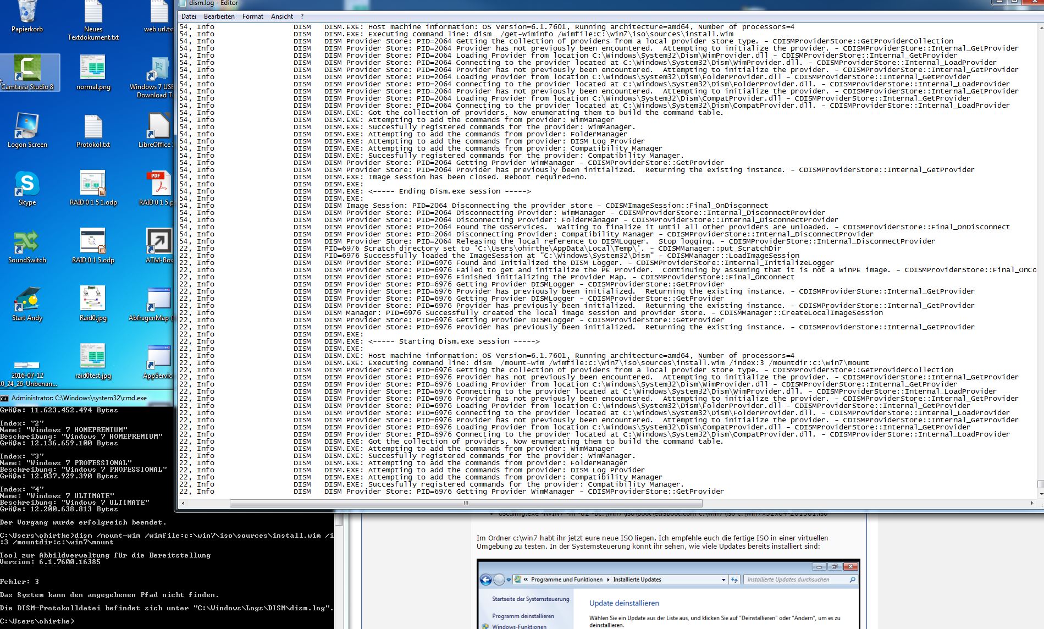Click the 'Name: "Windows 7 ULTIMATE"' cmd line
Screen dimensions: 1044x629
[57, 496]
